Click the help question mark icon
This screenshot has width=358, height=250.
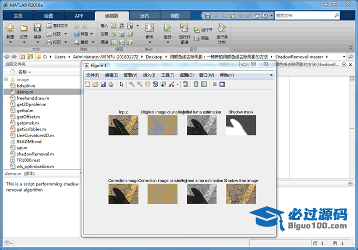[x=264, y=15]
